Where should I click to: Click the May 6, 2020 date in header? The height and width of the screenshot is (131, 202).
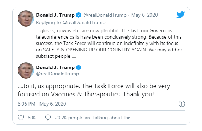point(144,15)
